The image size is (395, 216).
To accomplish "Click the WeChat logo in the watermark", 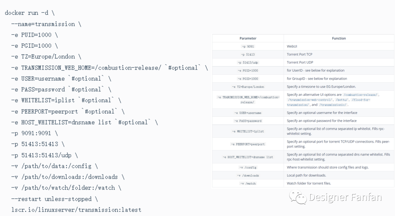I will (298, 197).
